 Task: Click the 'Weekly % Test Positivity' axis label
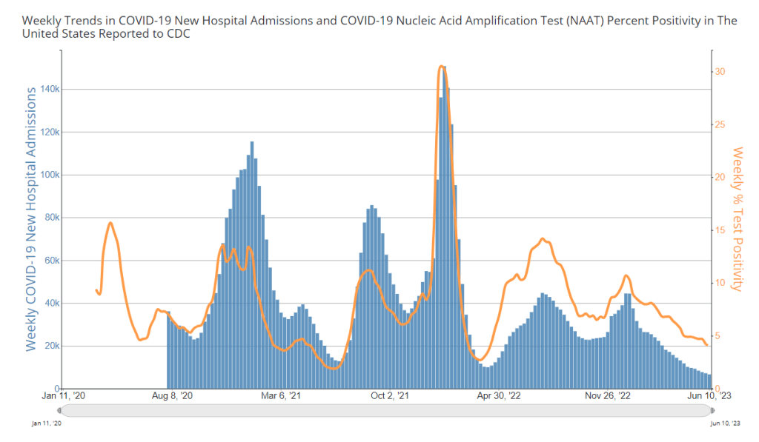pos(738,218)
